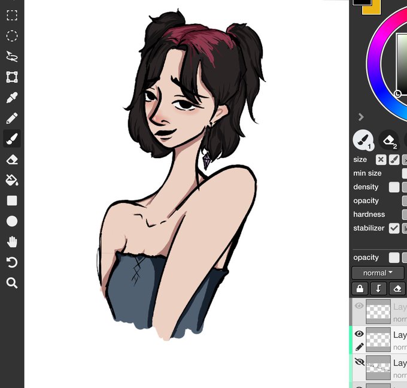This screenshot has width=407, height=388.
Task: Choose the paint bucket fill tool
Action: [12, 180]
